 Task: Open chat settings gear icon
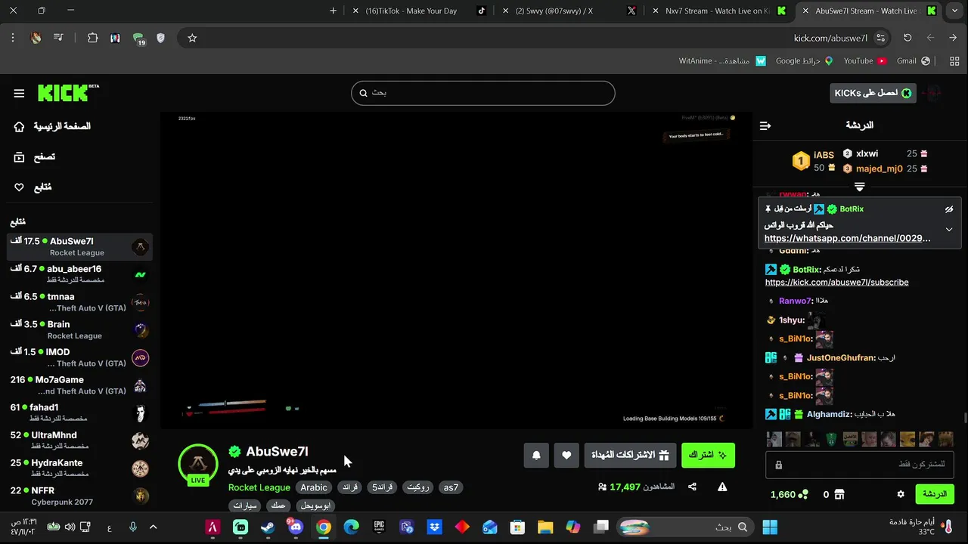coord(901,494)
